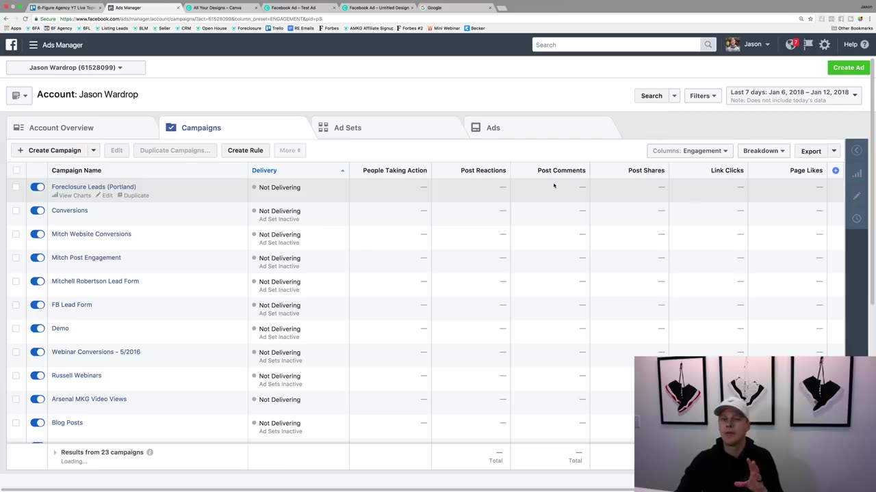876x492 pixels.
Task: Open the notifications globe icon
Action: (x=792, y=44)
